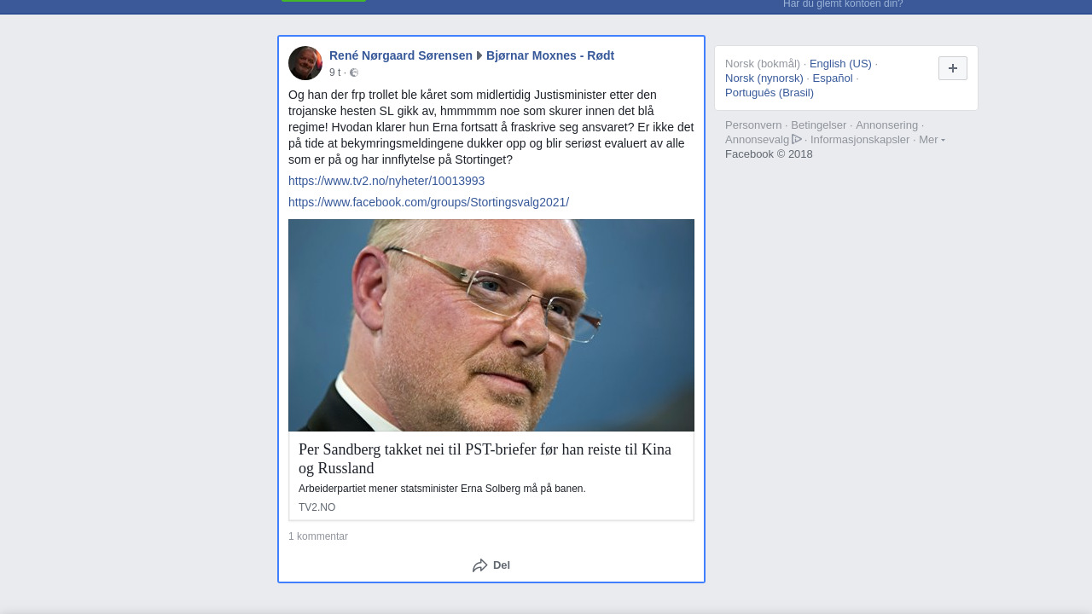This screenshot has width=1092, height=614.
Task: Open the Stortingsvalg2021 group link
Action: coord(428,202)
